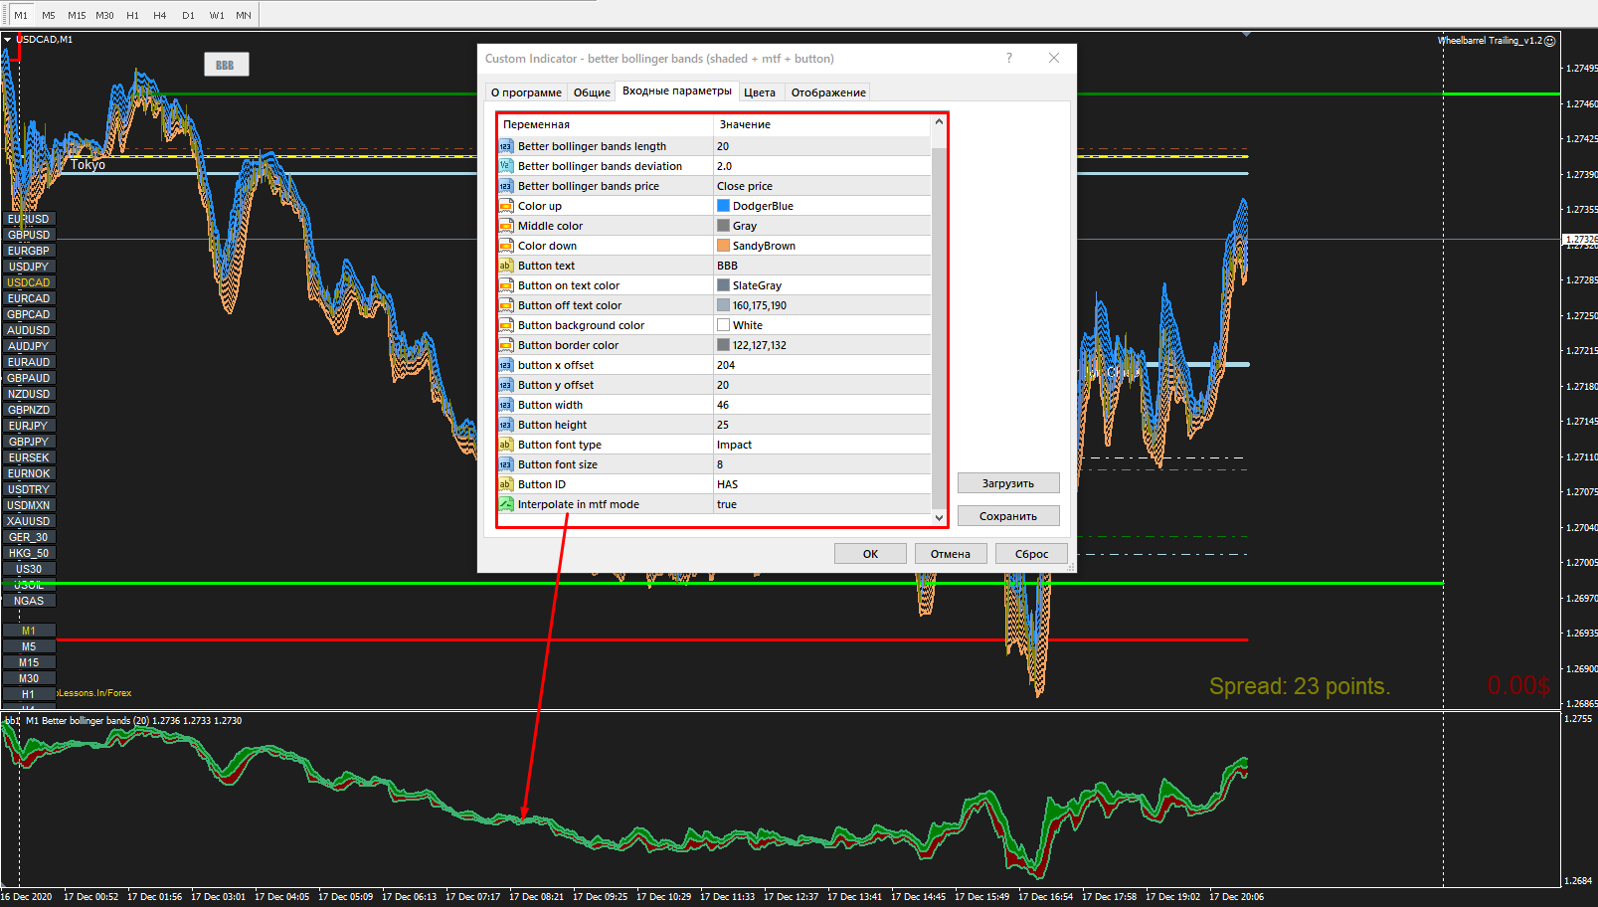Toggle the GBPJPY symbol button on chart

coord(29,442)
